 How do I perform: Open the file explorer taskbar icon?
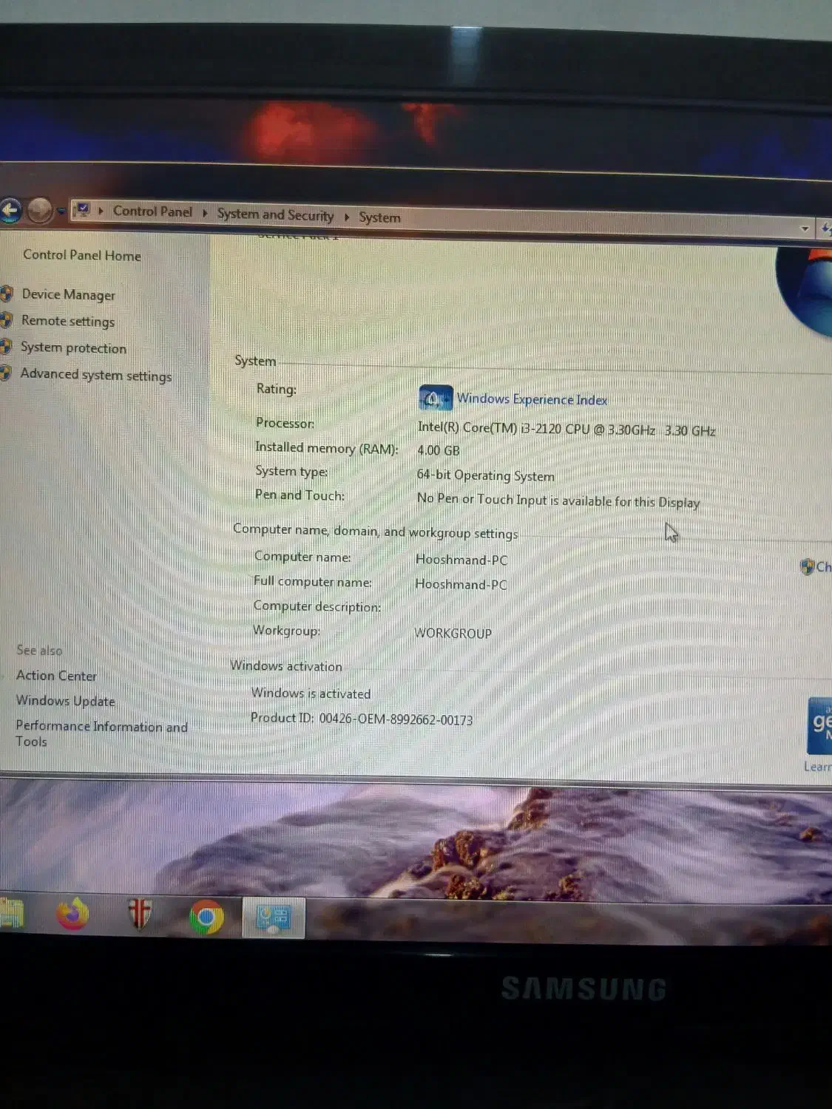point(12,914)
